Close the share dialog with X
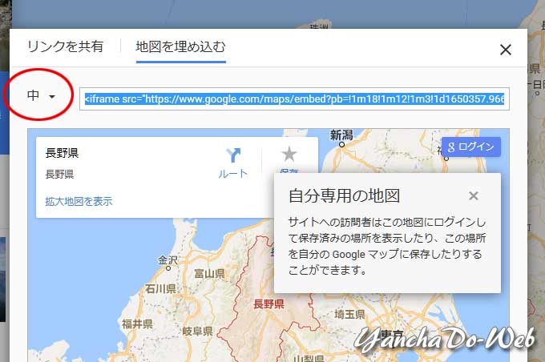 (x=505, y=50)
